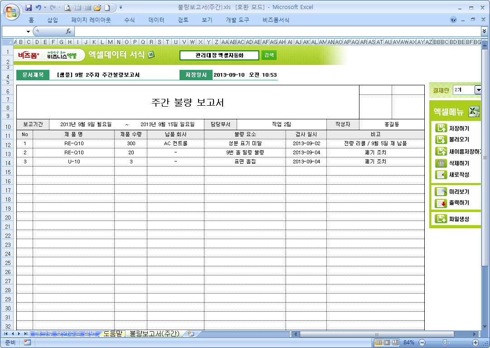Click the 새이름저장하기 button

point(458,152)
